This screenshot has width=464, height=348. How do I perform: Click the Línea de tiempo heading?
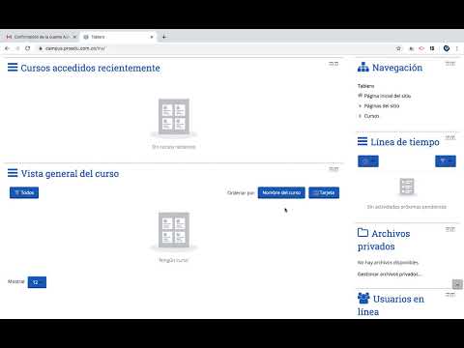point(405,142)
